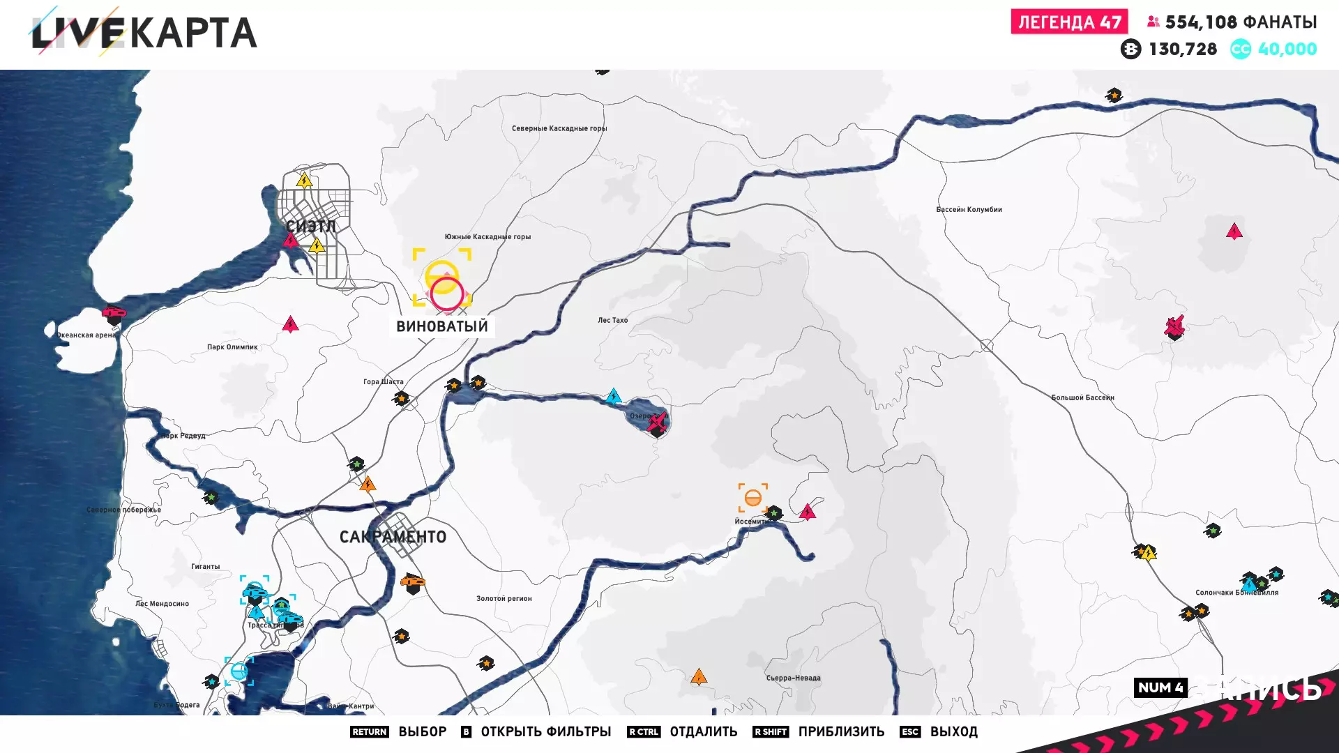Click the orange car marker southeast of Сакраменто
1339x753 pixels.
point(413,582)
